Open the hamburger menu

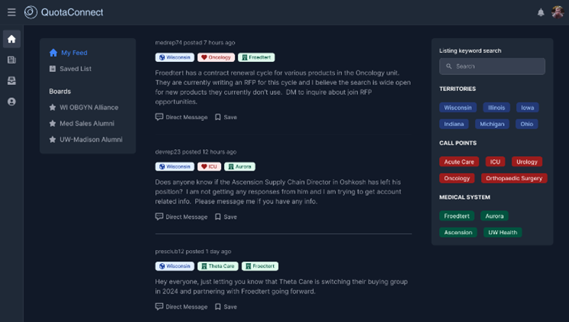click(11, 12)
